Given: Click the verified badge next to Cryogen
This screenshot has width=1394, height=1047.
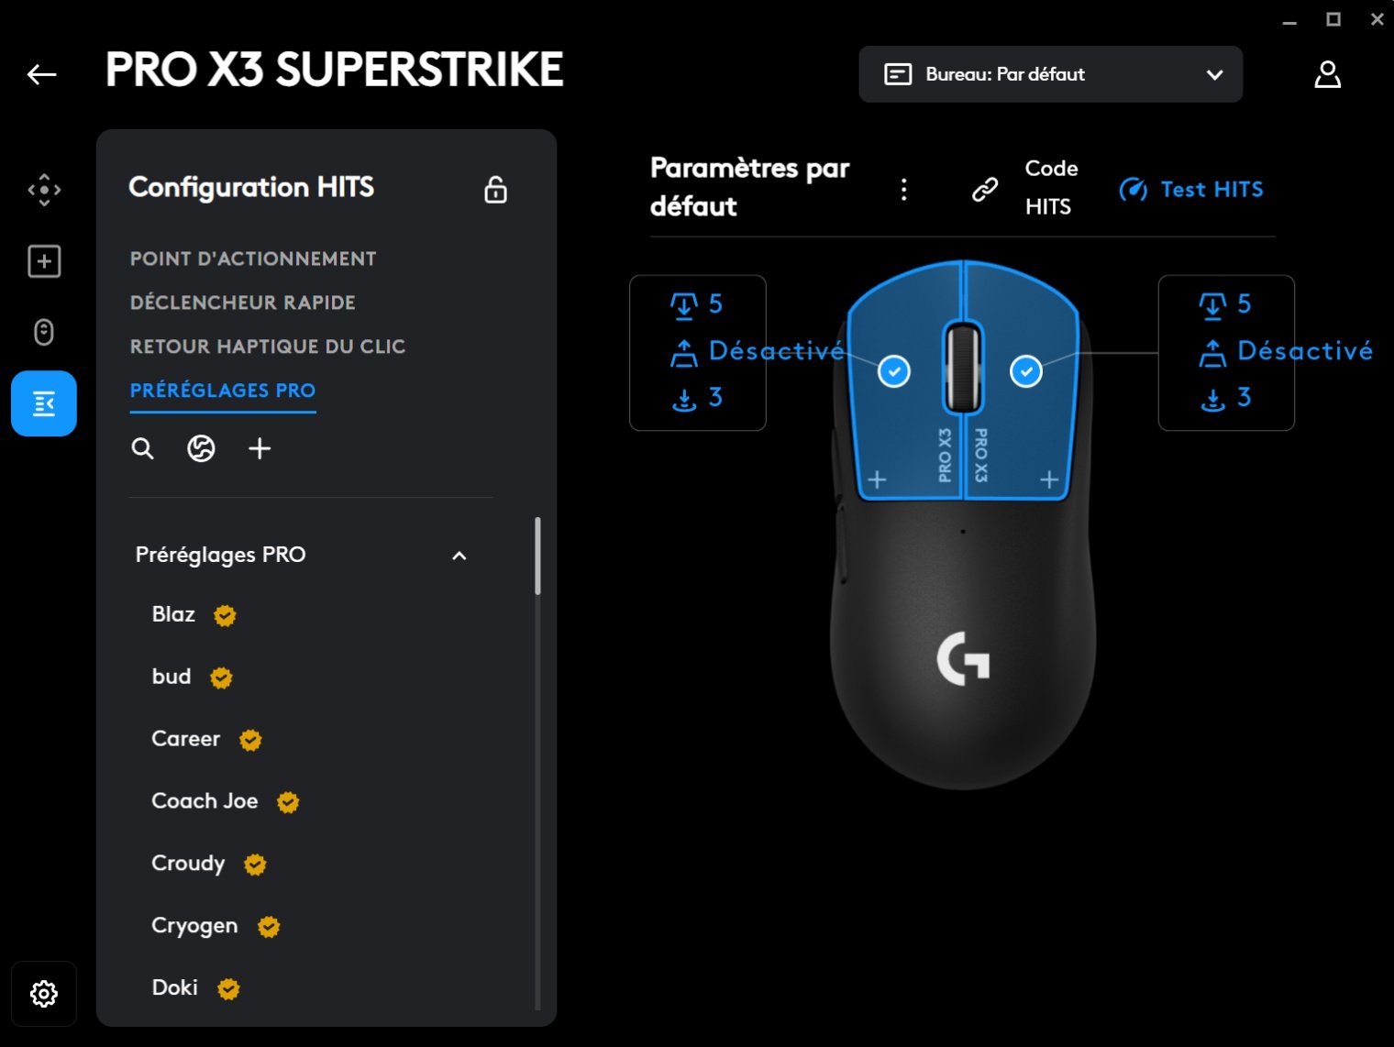Looking at the screenshot, I should (x=269, y=927).
